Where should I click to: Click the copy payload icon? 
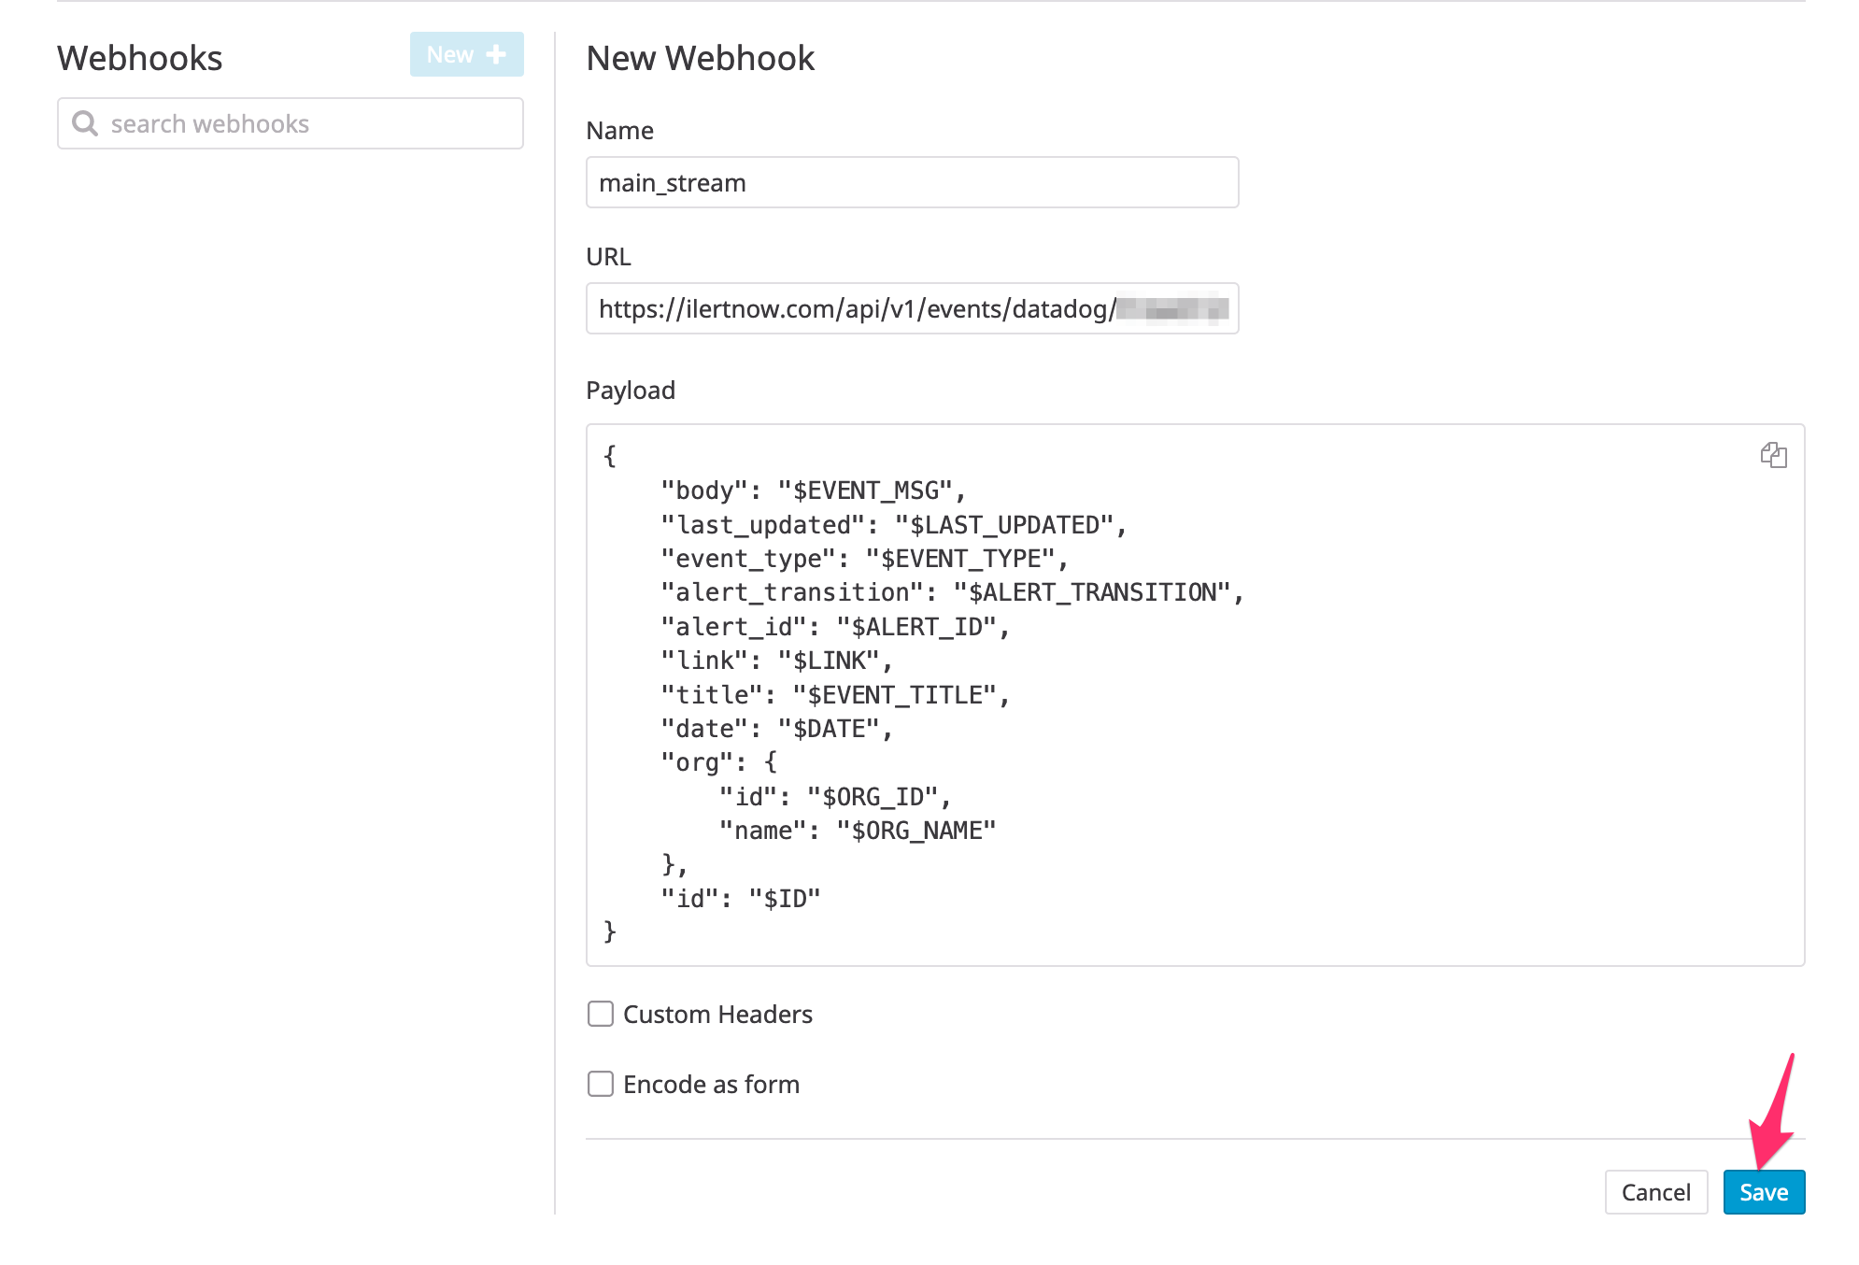(1773, 455)
